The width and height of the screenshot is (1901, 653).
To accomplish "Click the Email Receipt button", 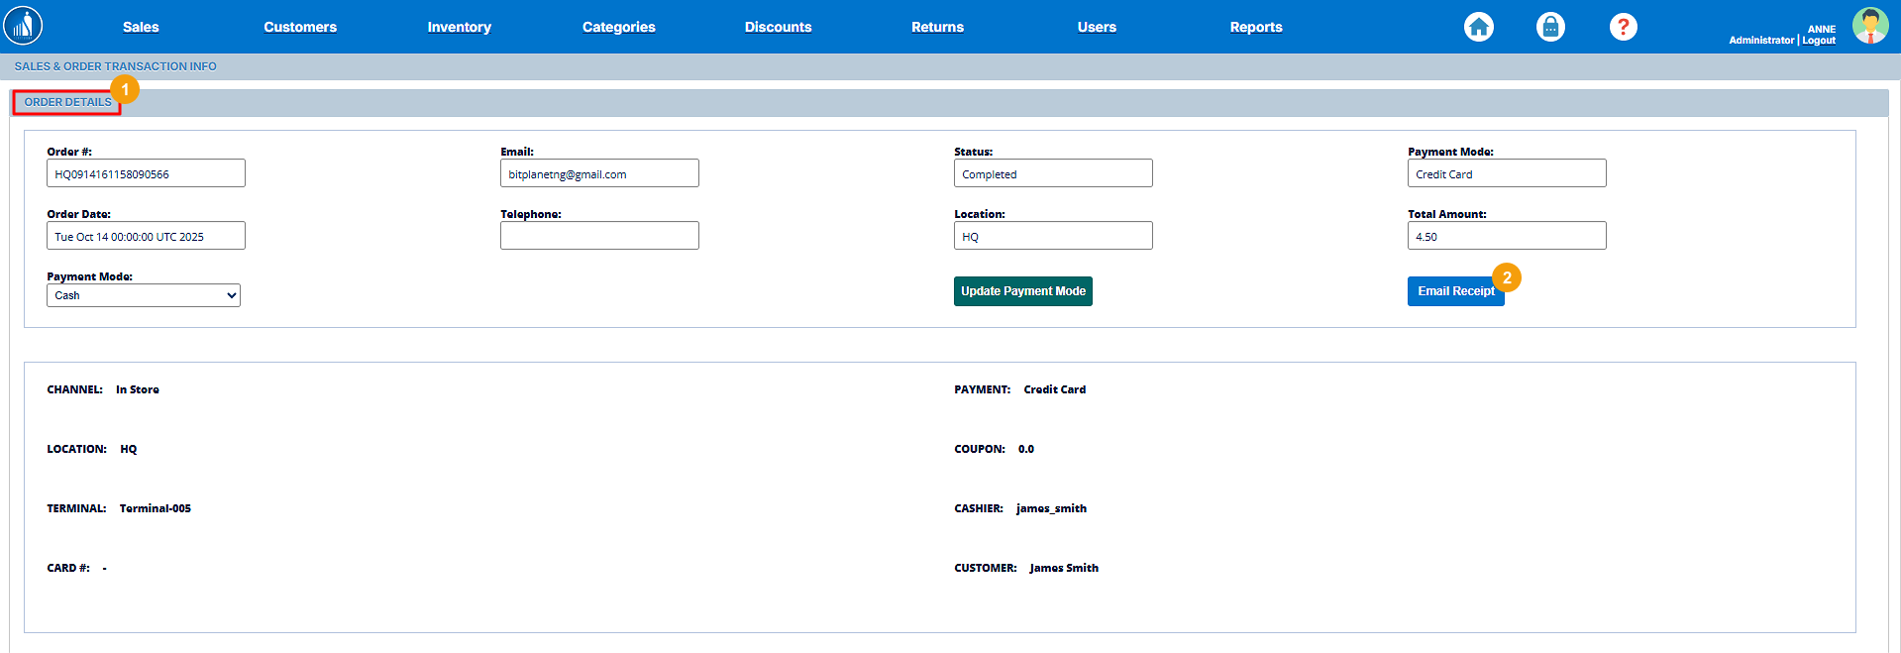I will tap(1455, 291).
